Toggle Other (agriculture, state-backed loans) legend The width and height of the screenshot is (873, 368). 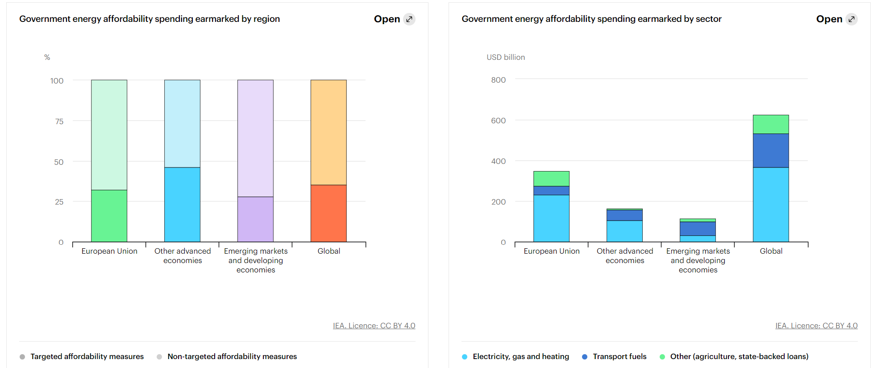point(739,356)
